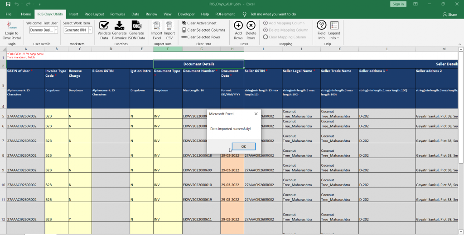Click Document Date cell in row 10
The image size is (464, 235).
pyautogui.click(x=232, y=180)
